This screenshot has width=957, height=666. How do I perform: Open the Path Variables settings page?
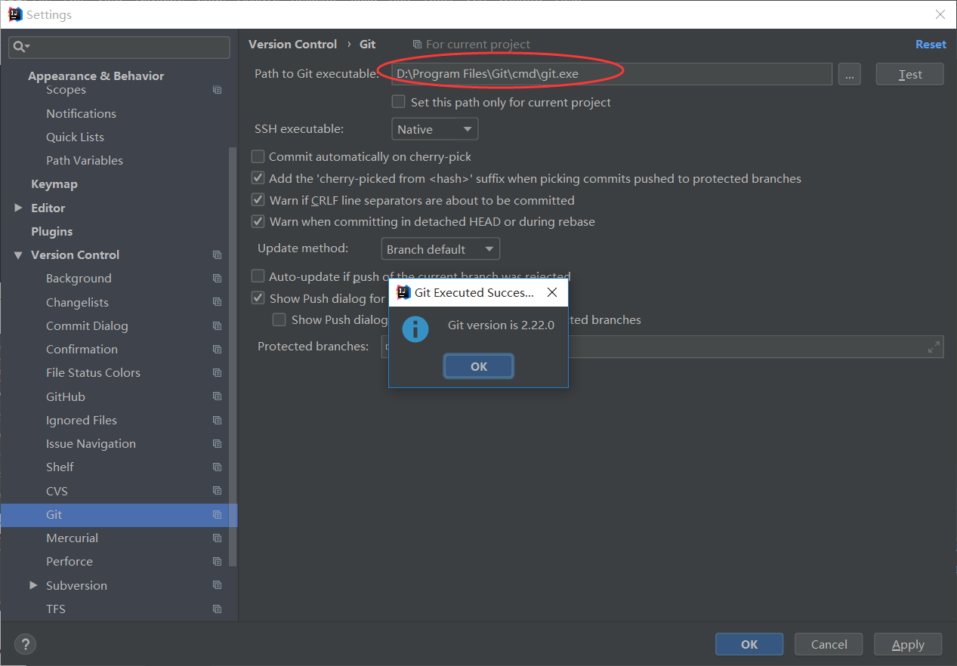tap(85, 160)
